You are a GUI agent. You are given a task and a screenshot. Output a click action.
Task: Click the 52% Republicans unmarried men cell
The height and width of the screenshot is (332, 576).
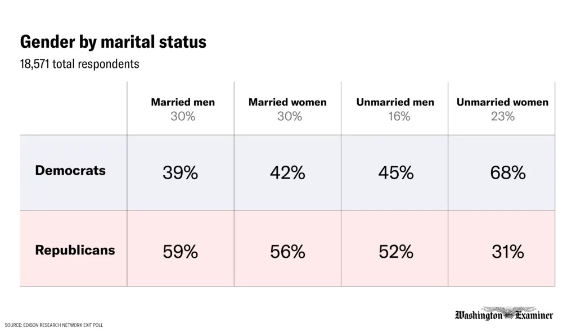tap(395, 252)
